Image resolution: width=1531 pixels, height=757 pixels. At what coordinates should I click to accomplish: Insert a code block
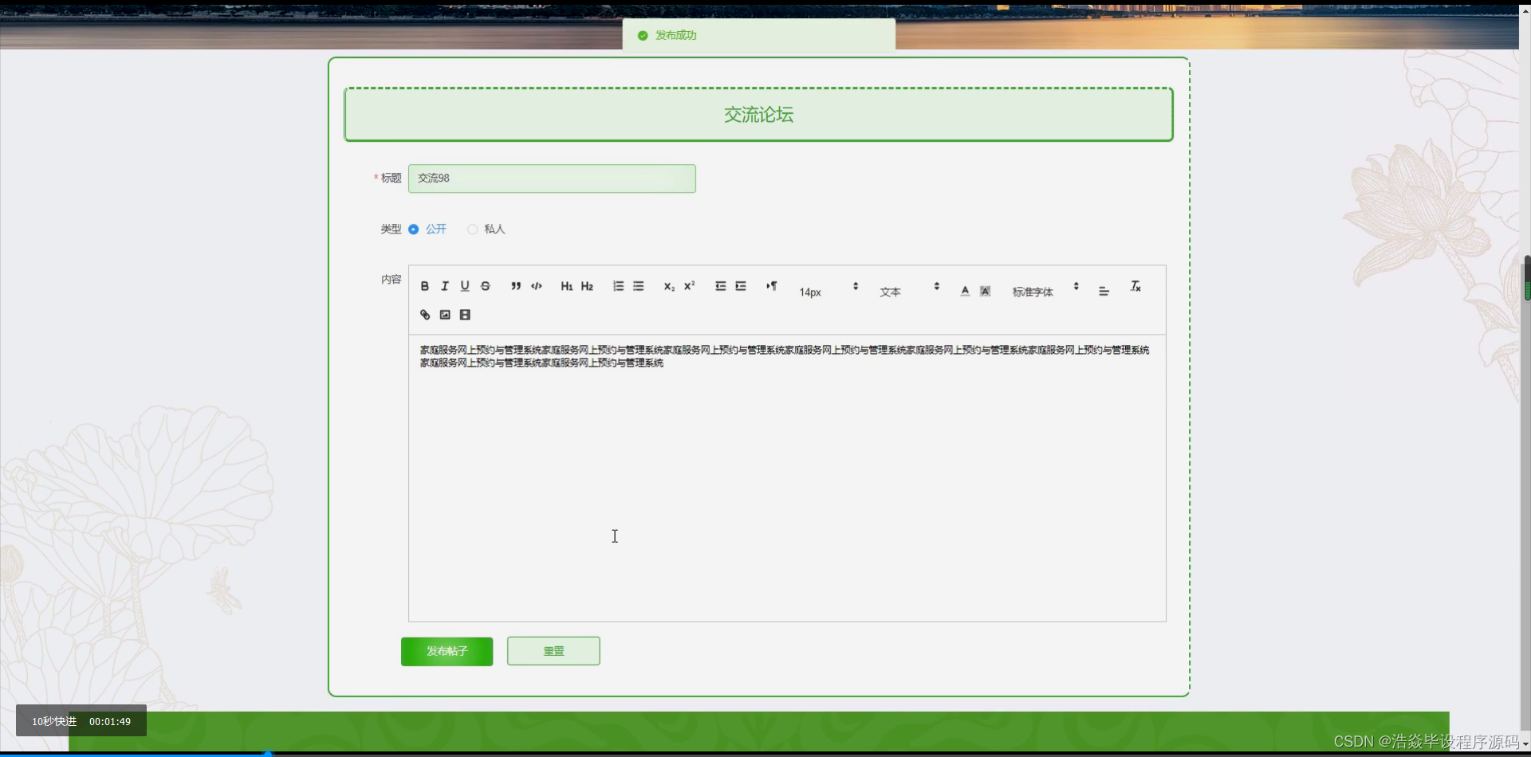point(537,286)
